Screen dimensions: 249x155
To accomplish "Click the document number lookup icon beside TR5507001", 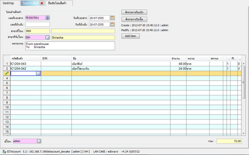I will coord(48,18).
